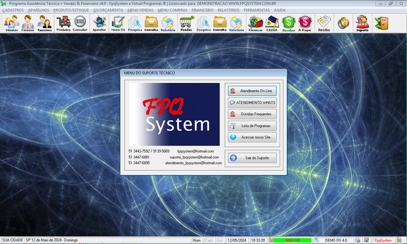Open the Fornece suppliers icon
The height and width of the screenshot is (244, 407).
(x=28, y=23)
